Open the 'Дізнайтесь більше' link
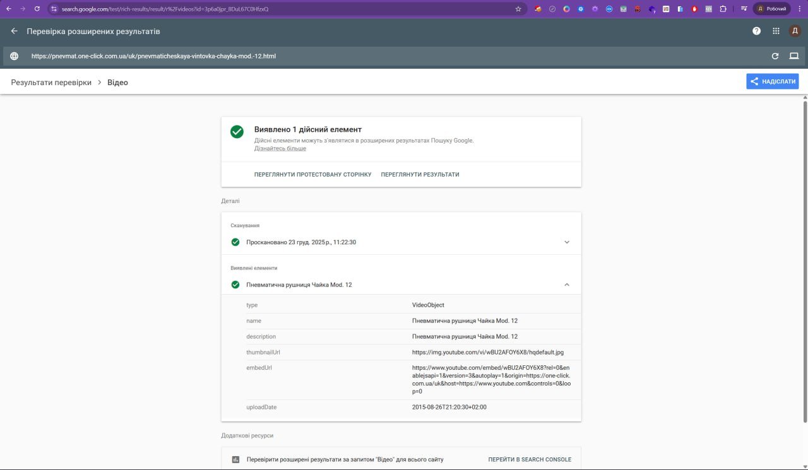This screenshot has width=808, height=470. [x=280, y=149]
